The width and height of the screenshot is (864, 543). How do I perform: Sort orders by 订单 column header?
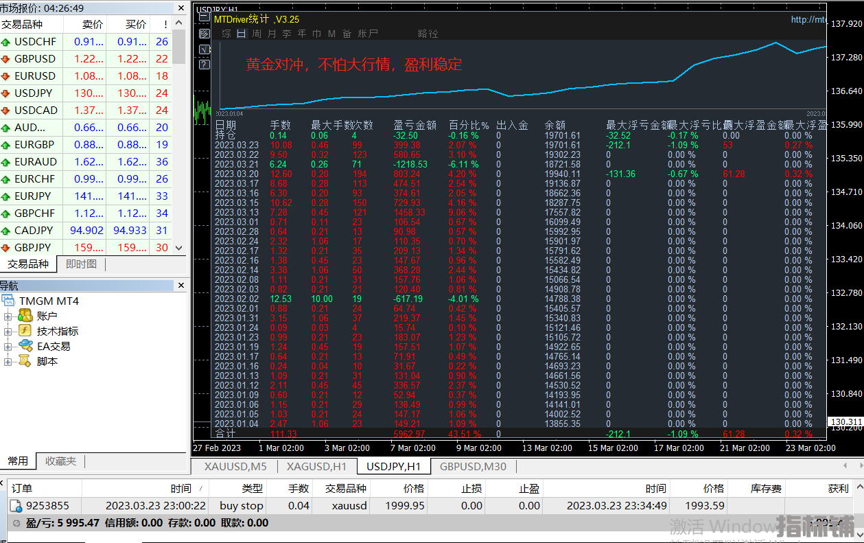tap(45, 488)
